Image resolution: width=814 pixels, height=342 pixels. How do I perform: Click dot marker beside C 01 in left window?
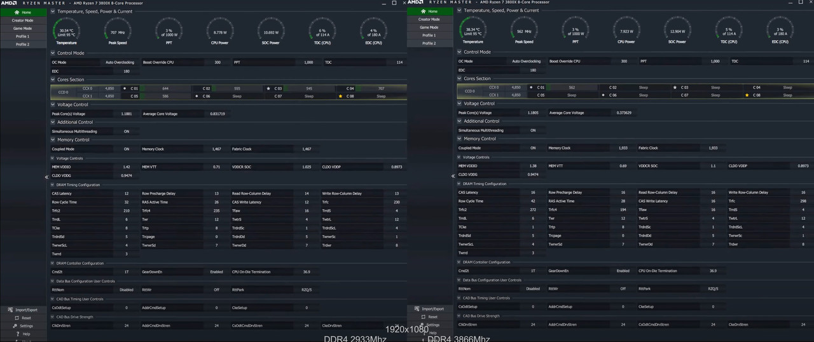124,88
